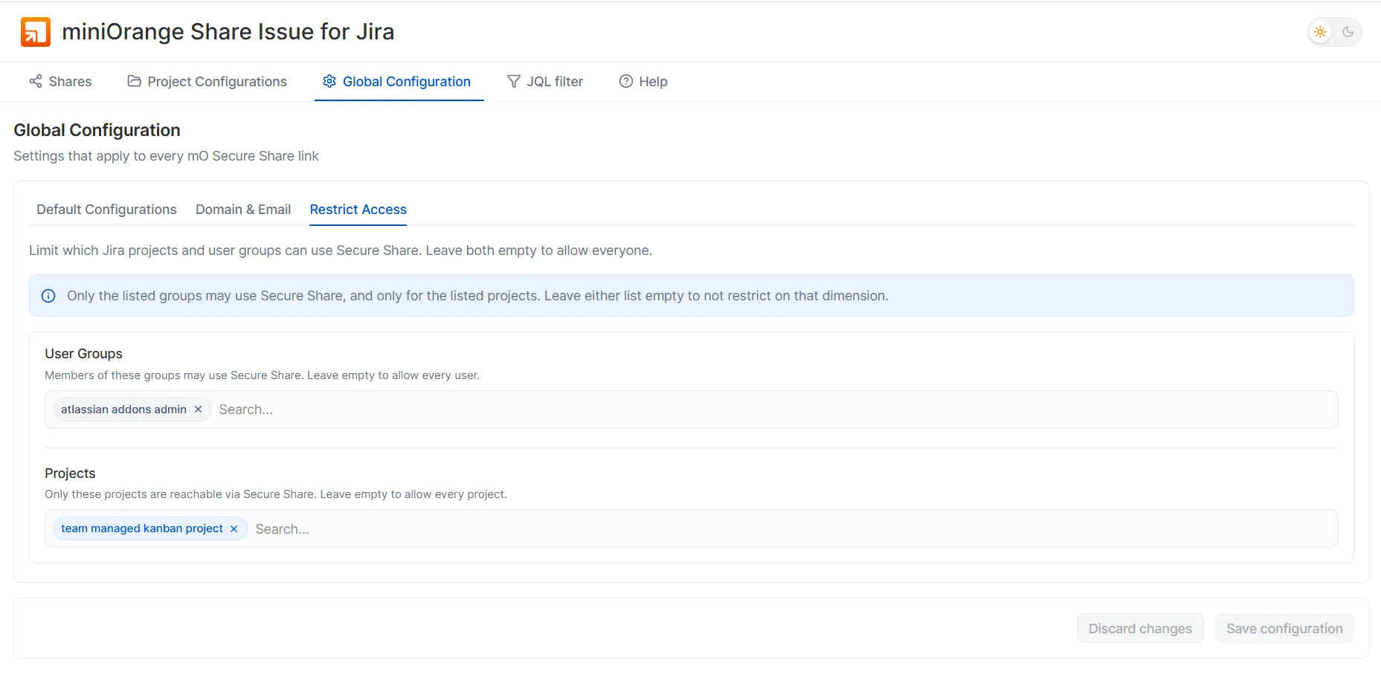Click the Projects heading
This screenshot has height=695, width=1381.
tap(70, 473)
